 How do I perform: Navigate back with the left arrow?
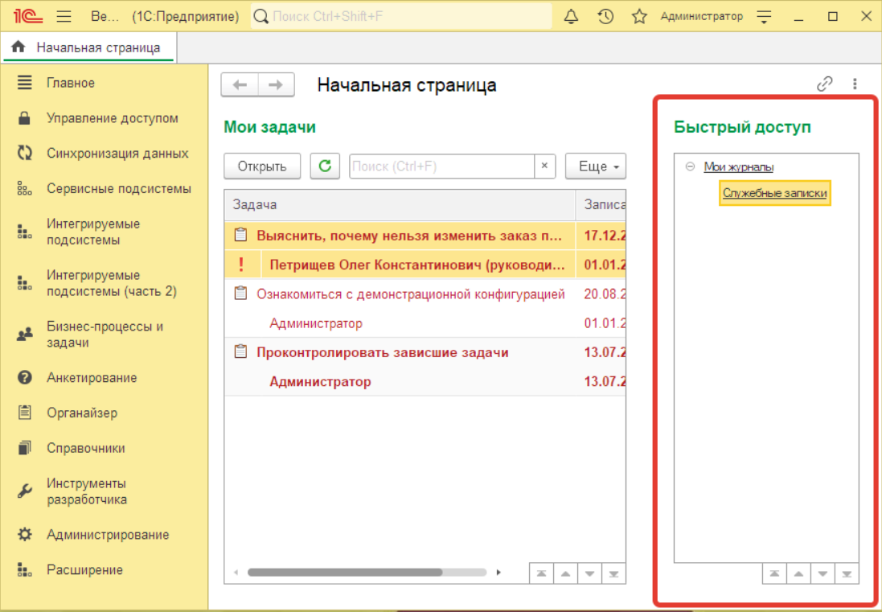pyautogui.click(x=240, y=84)
